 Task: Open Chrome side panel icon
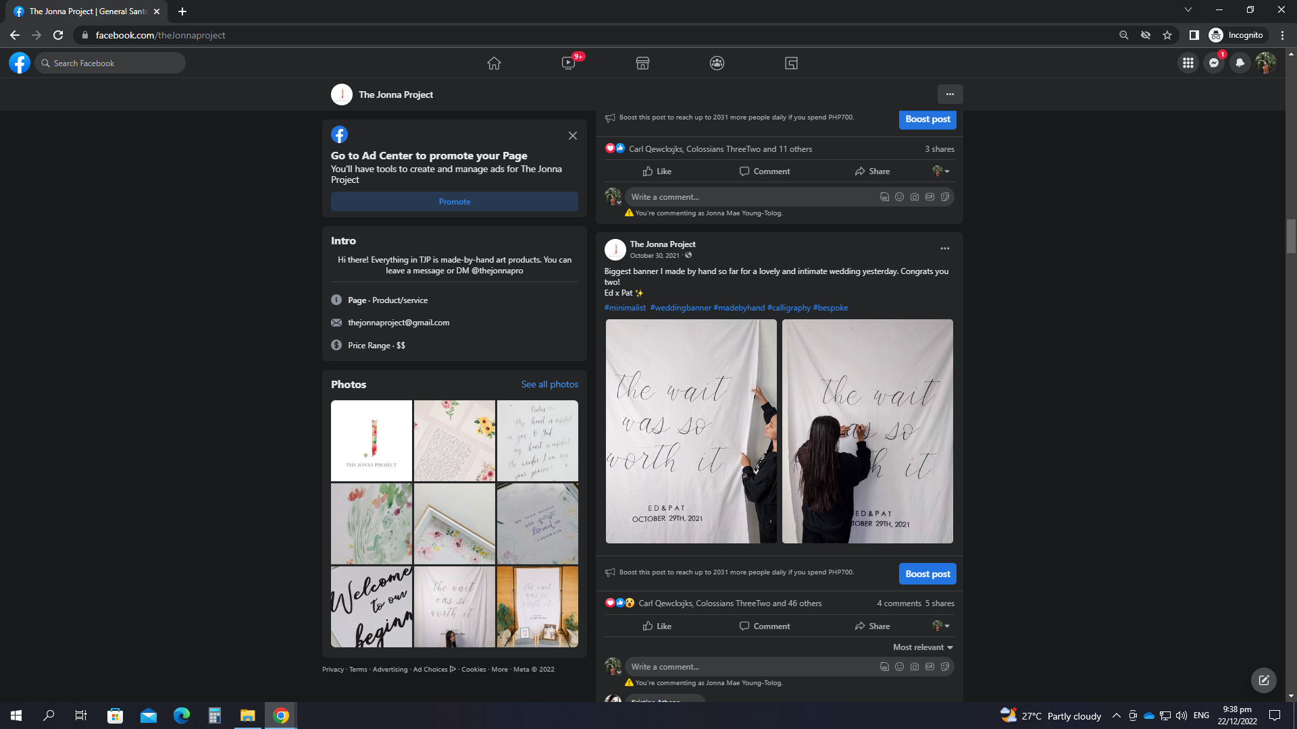tap(1194, 35)
